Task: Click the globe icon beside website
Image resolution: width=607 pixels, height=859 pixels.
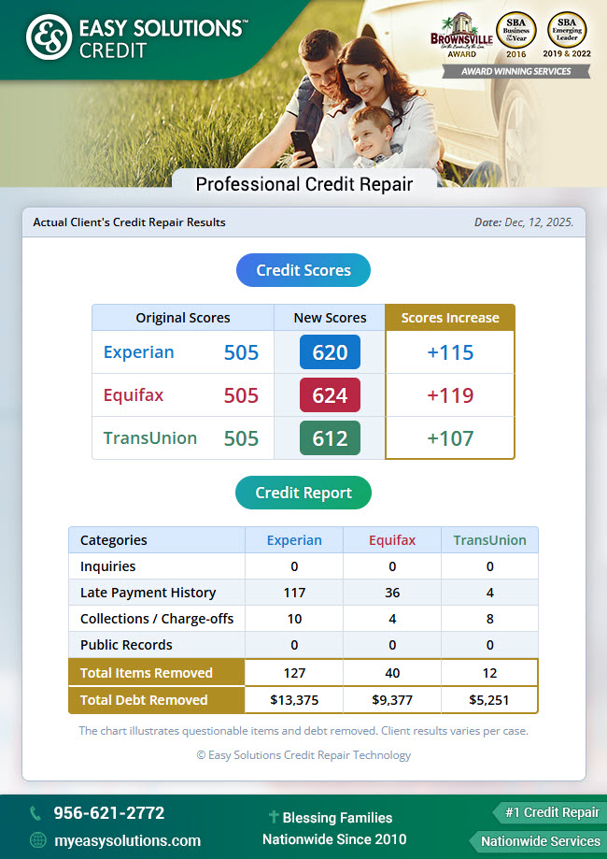Action: [36, 839]
